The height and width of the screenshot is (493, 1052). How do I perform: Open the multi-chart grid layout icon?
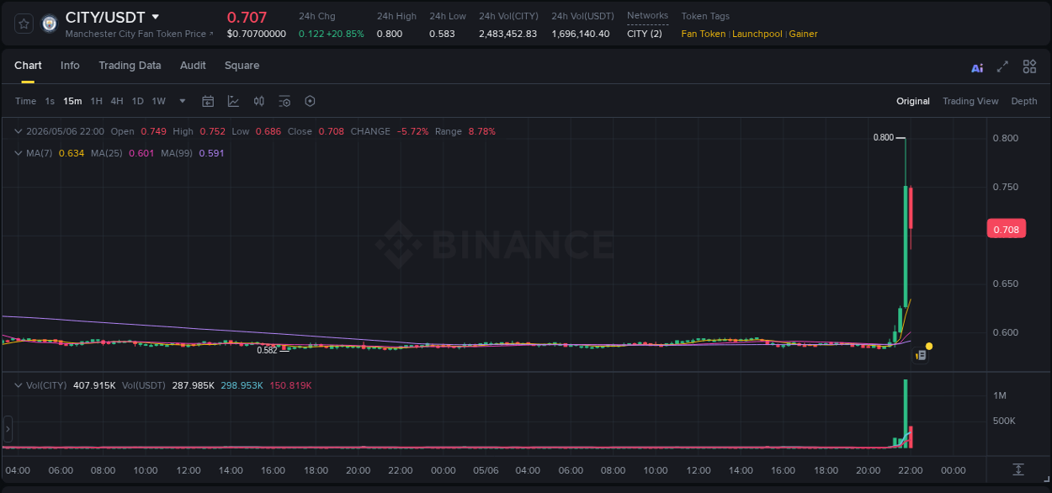pyautogui.click(x=1029, y=66)
